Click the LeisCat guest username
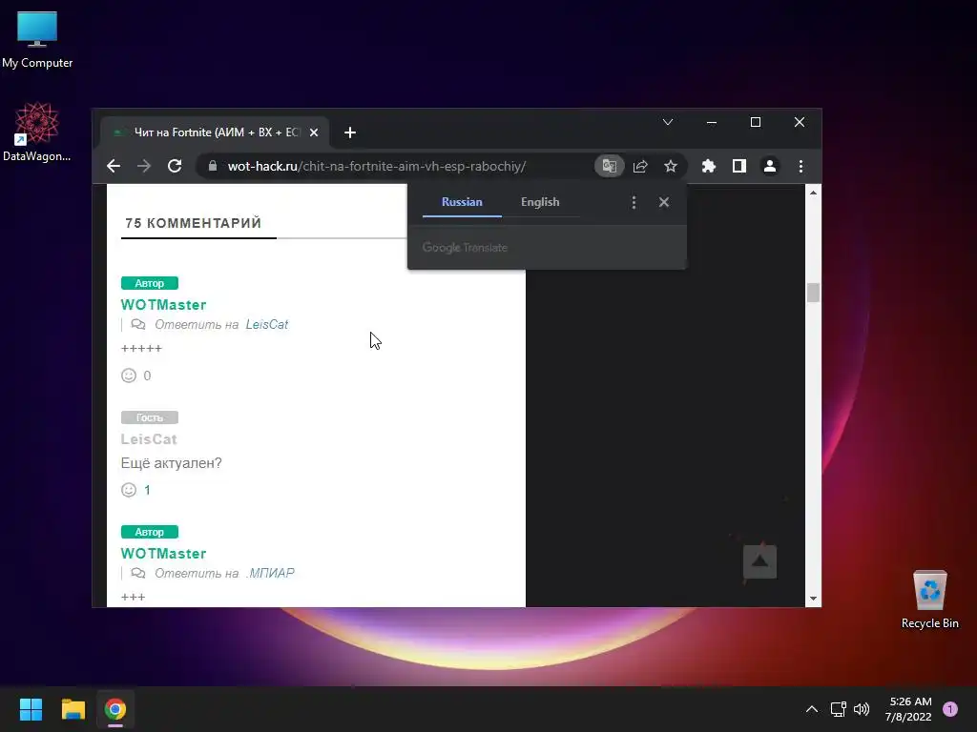 [149, 439]
